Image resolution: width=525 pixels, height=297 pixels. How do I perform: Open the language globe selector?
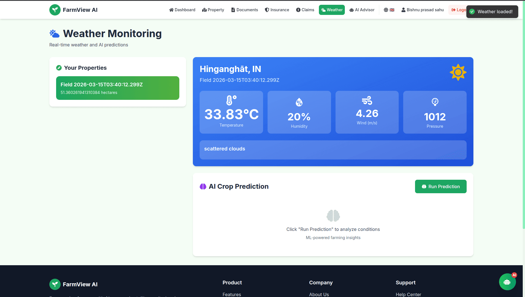386,10
